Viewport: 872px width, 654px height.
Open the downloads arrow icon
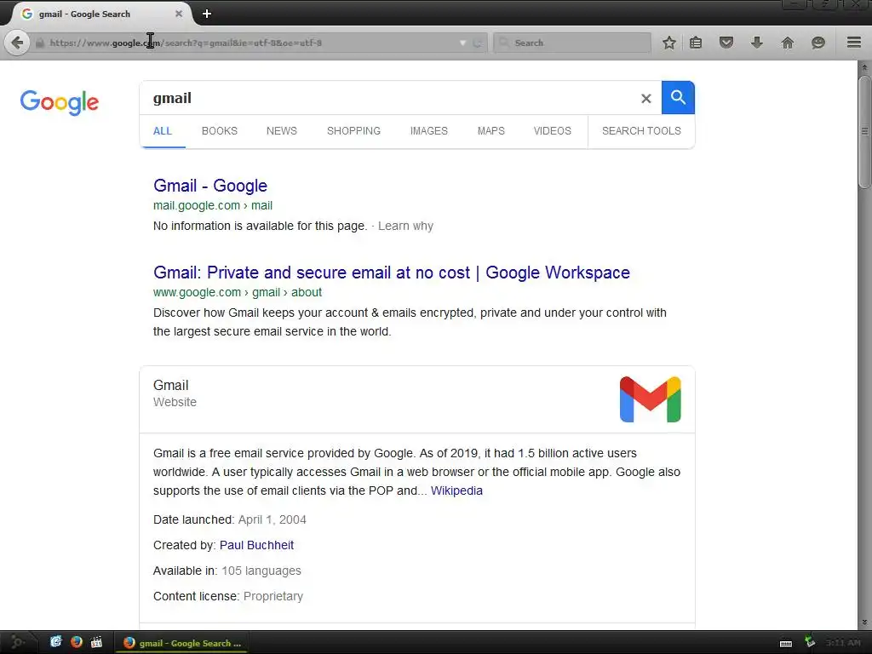[x=757, y=43]
